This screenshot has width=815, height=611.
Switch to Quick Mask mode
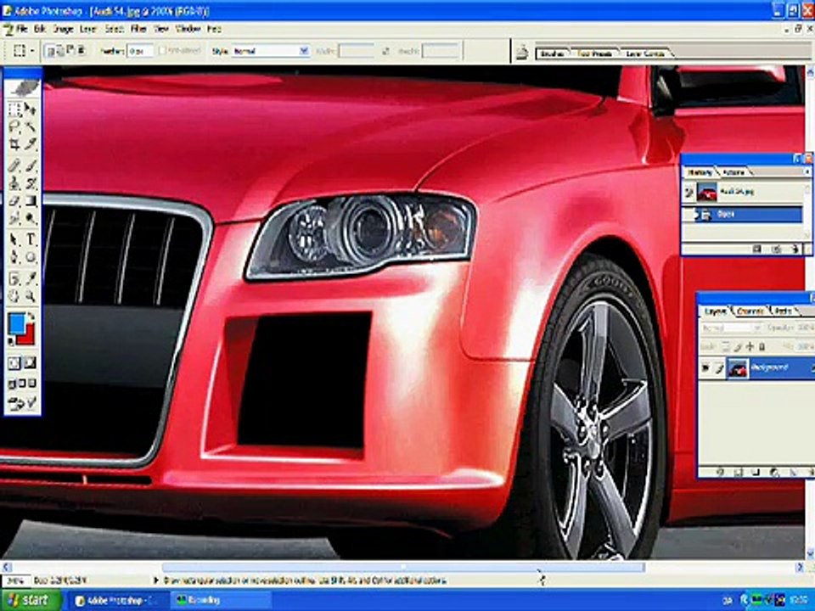tap(31, 363)
